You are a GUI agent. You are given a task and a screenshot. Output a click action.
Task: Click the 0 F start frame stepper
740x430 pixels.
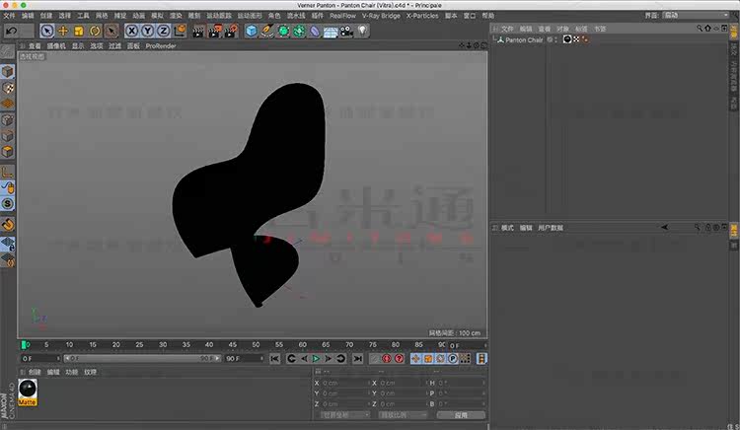(58, 359)
